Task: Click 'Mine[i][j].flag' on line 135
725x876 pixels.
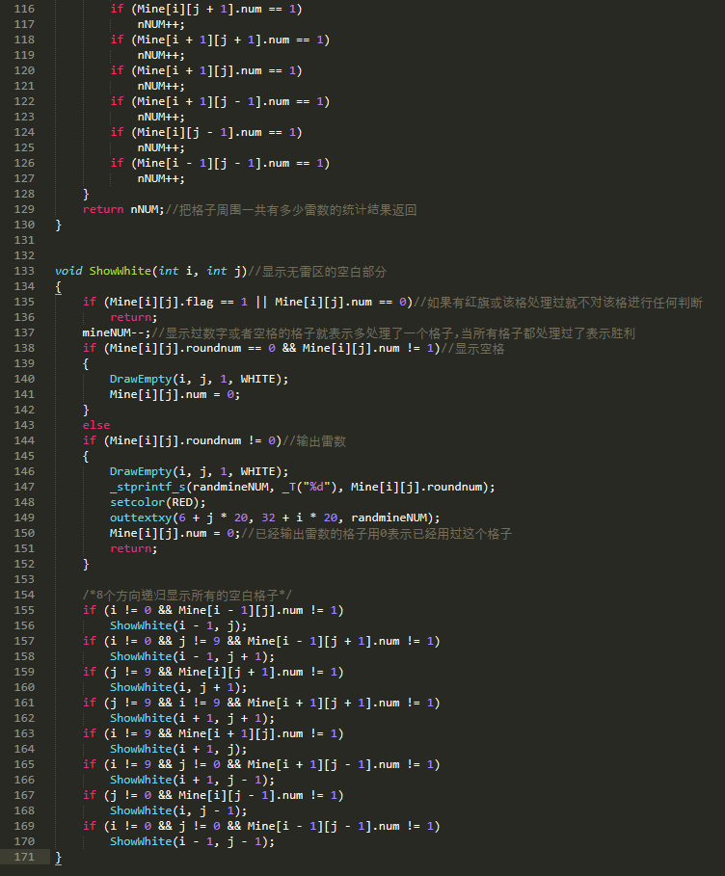Action: pos(162,303)
